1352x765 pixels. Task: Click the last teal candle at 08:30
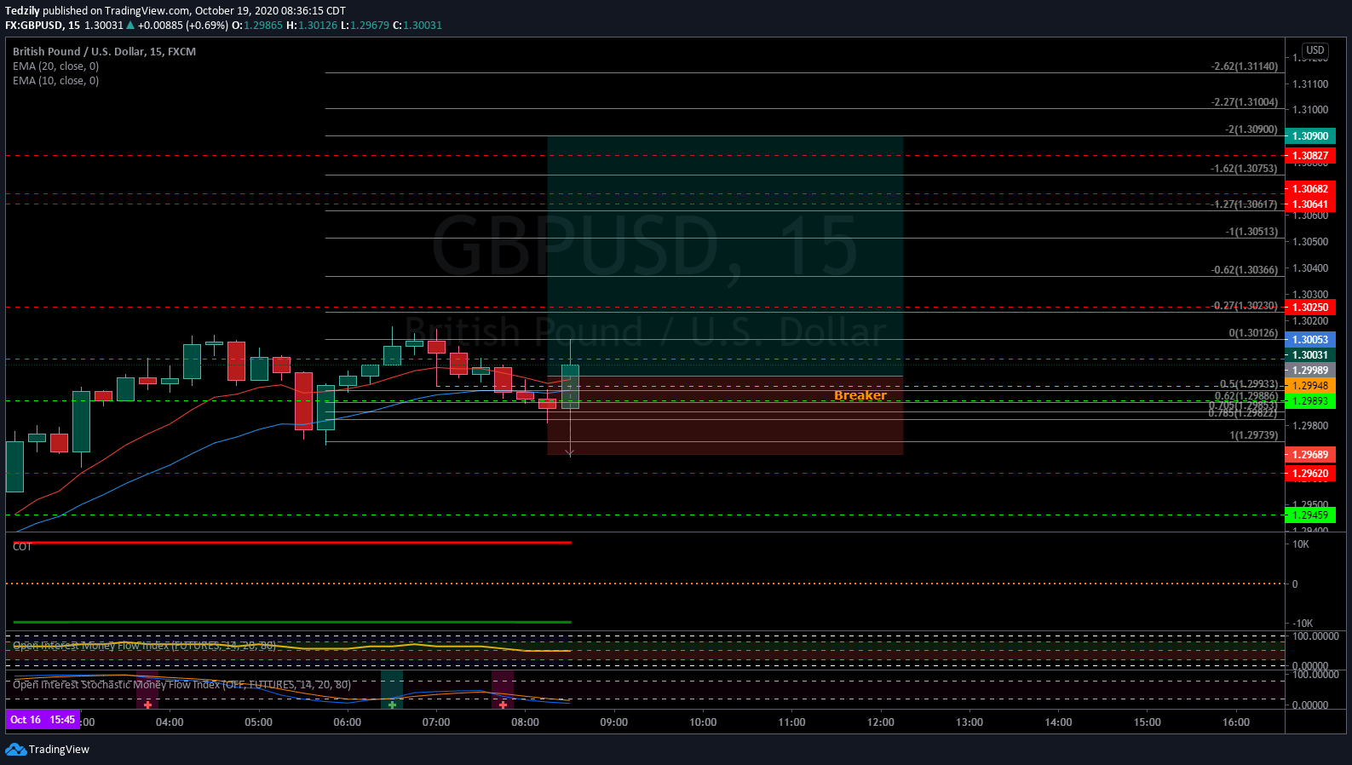pos(570,387)
